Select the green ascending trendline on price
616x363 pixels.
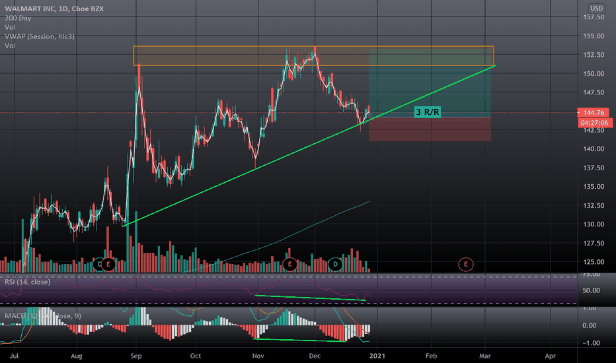click(309, 146)
